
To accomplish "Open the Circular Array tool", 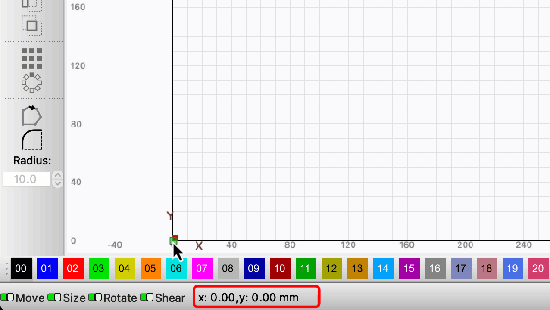I will (x=32, y=82).
